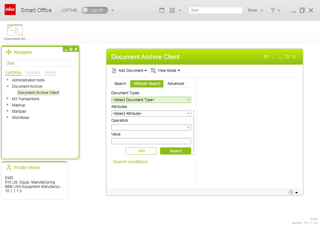Click the Add Document toolbar icon
Screen dimensions: 320x226
click(x=114, y=71)
